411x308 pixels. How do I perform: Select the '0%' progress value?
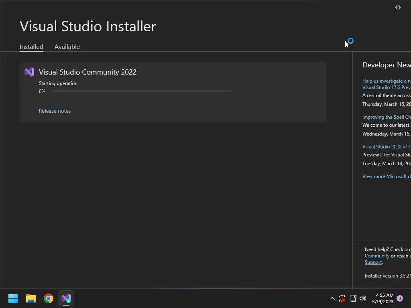pyautogui.click(x=42, y=91)
